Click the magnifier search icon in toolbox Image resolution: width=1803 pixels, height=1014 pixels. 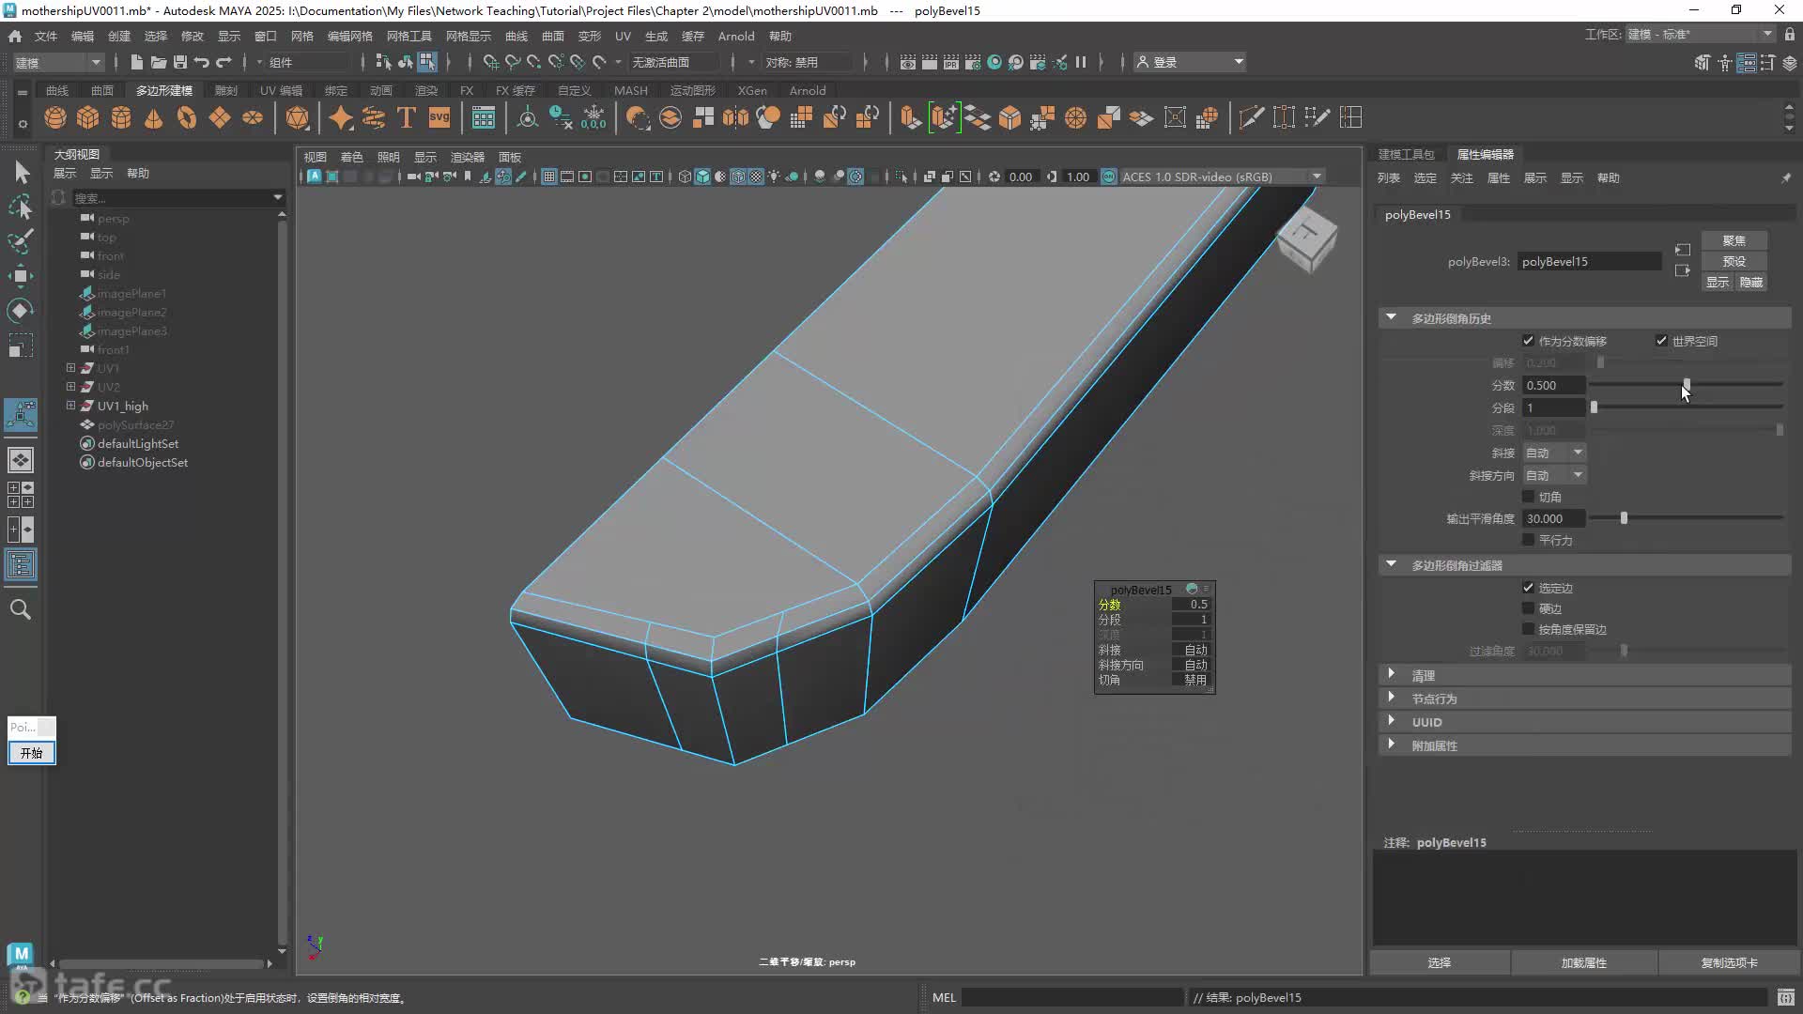tap(21, 609)
